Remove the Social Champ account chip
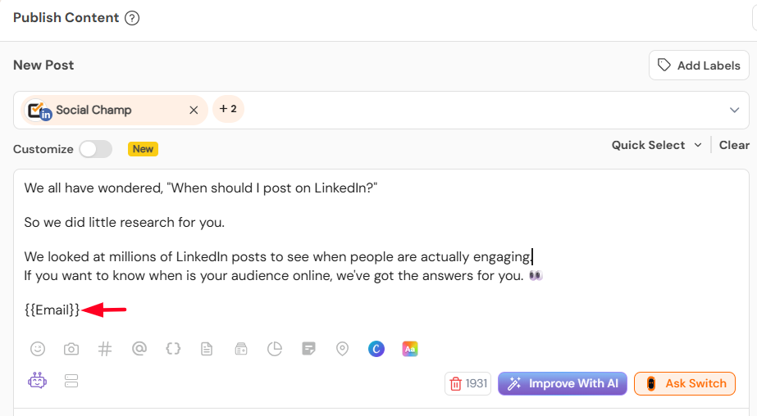 pos(194,110)
